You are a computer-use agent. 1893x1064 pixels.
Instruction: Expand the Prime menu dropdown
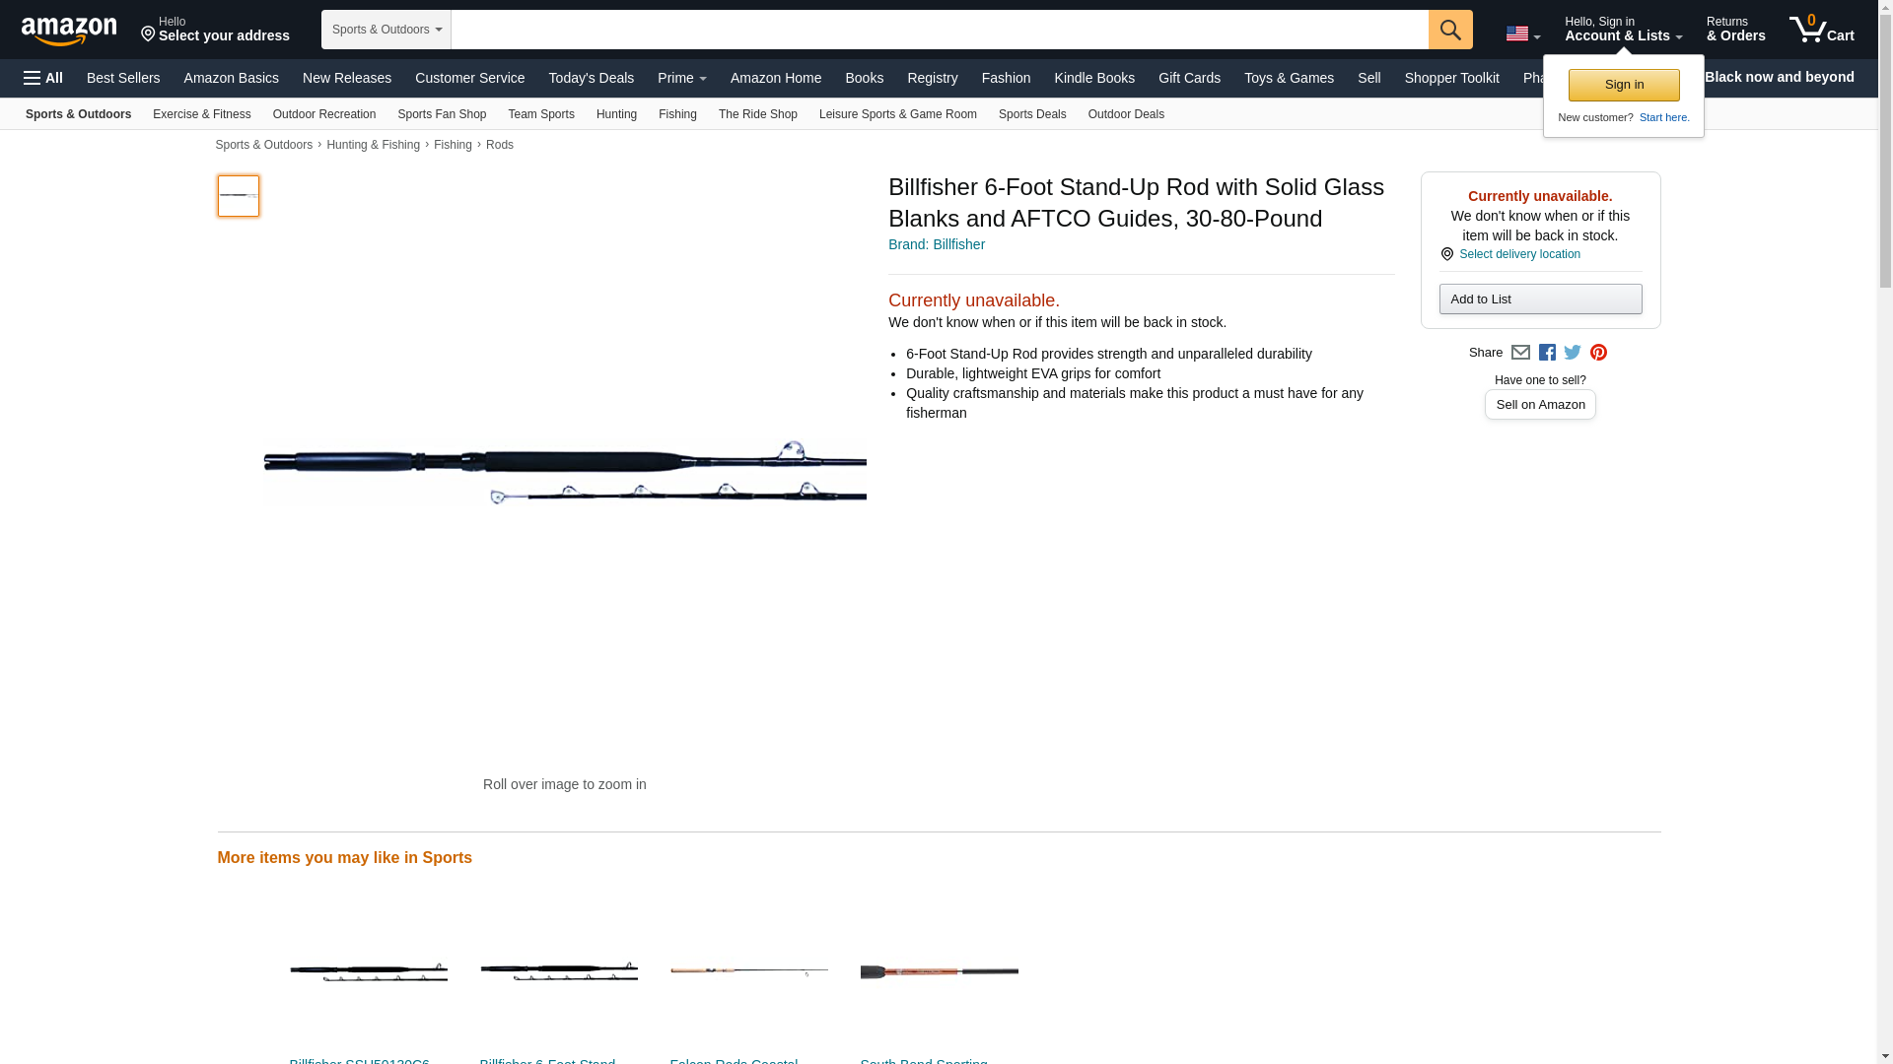click(681, 78)
